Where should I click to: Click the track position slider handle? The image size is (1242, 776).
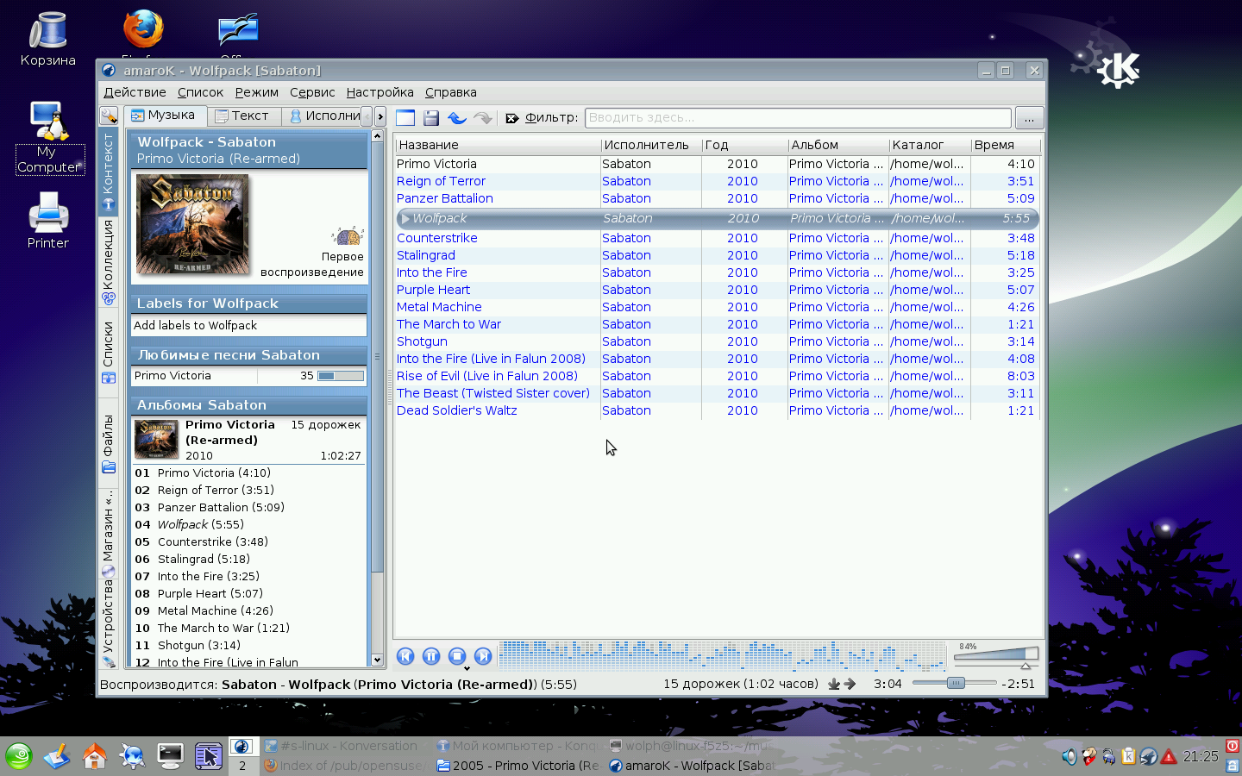click(956, 683)
